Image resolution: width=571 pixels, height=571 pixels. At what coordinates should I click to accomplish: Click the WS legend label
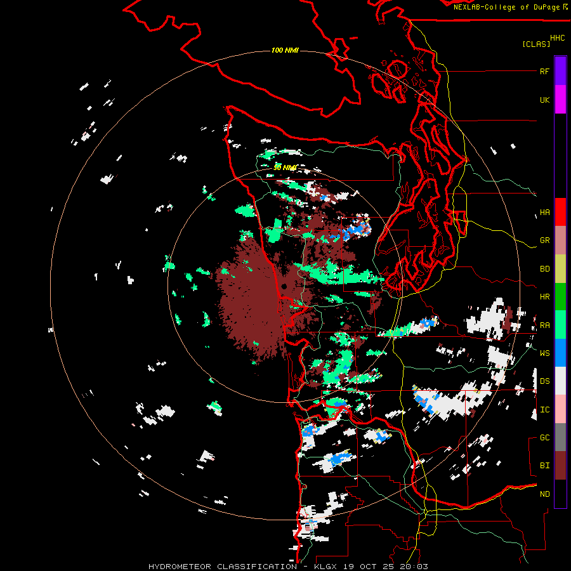[544, 353]
